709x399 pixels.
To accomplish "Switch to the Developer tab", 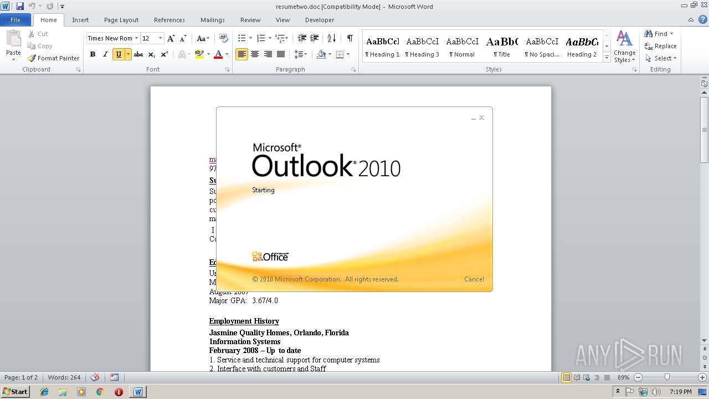I will coord(320,20).
